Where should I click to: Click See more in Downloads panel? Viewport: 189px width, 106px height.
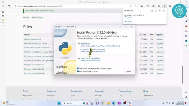click(128, 21)
